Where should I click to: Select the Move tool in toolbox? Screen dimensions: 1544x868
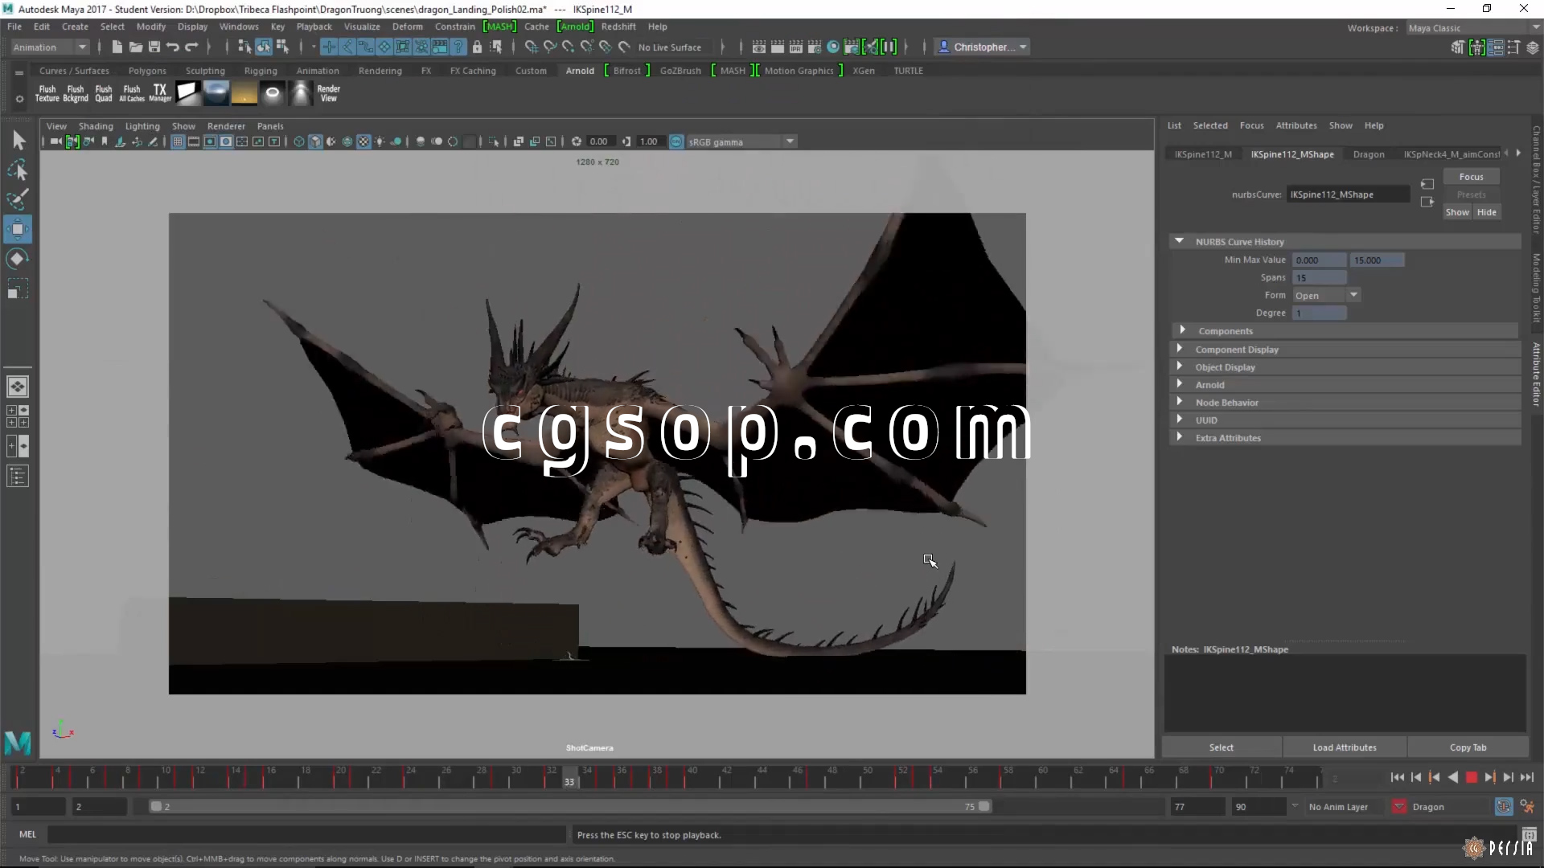pos(17,229)
